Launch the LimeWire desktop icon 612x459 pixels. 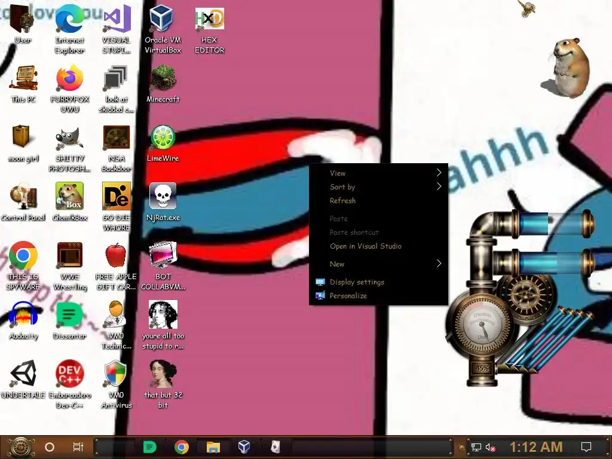tap(163, 143)
